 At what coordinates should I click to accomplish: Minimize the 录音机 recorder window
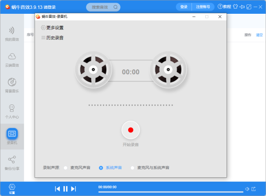[194, 17]
